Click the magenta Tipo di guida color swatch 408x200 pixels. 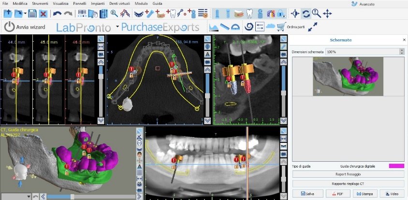(396, 166)
